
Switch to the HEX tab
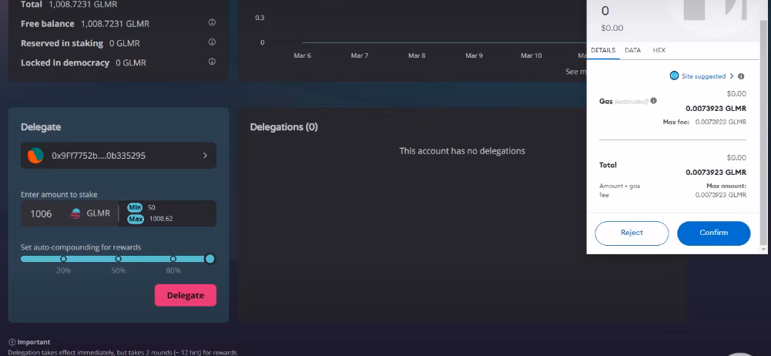pyautogui.click(x=659, y=50)
